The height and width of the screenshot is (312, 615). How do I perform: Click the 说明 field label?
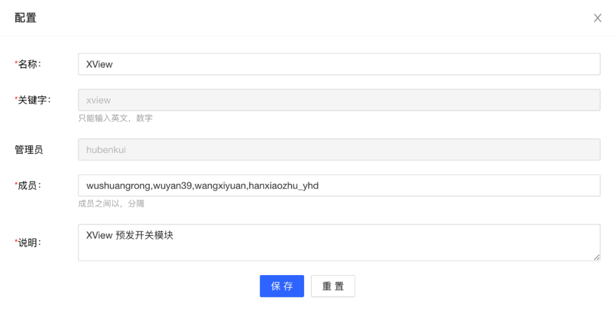point(28,243)
